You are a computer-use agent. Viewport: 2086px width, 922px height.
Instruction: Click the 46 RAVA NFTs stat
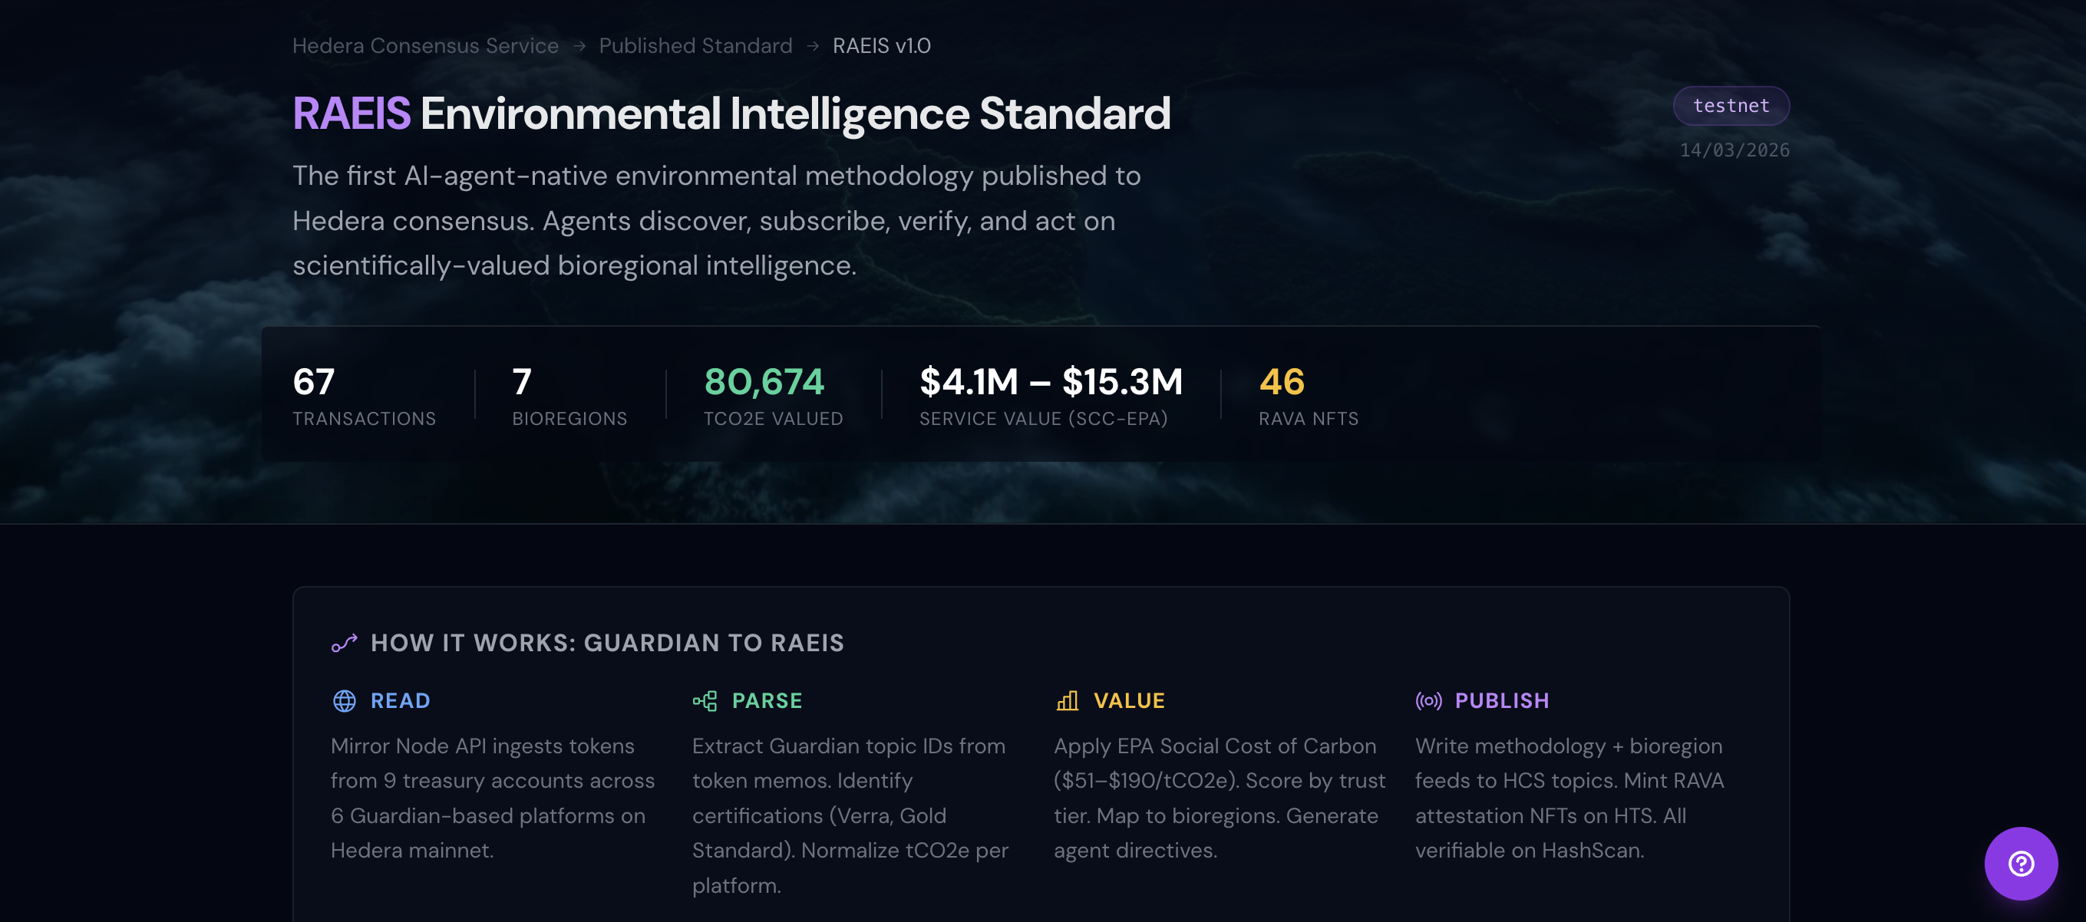point(1281,382)
